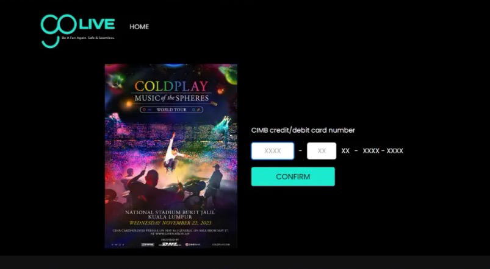Click the CONFIRM button

[293, 176]
